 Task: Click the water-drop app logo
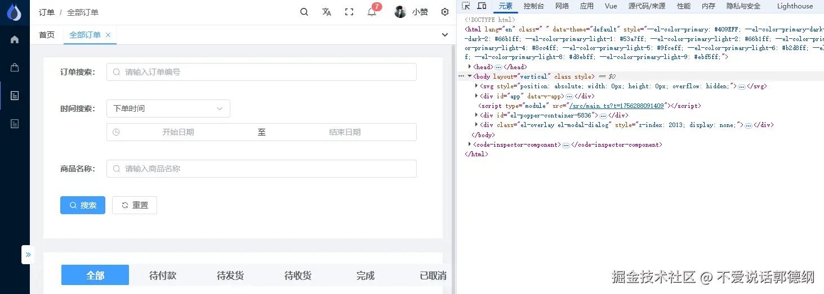point(14,12)
